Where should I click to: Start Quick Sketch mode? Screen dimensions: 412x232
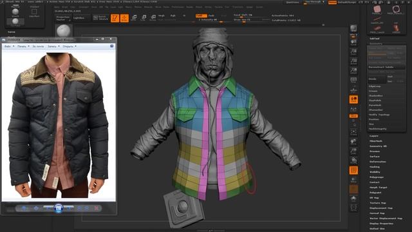click(100, 18)
